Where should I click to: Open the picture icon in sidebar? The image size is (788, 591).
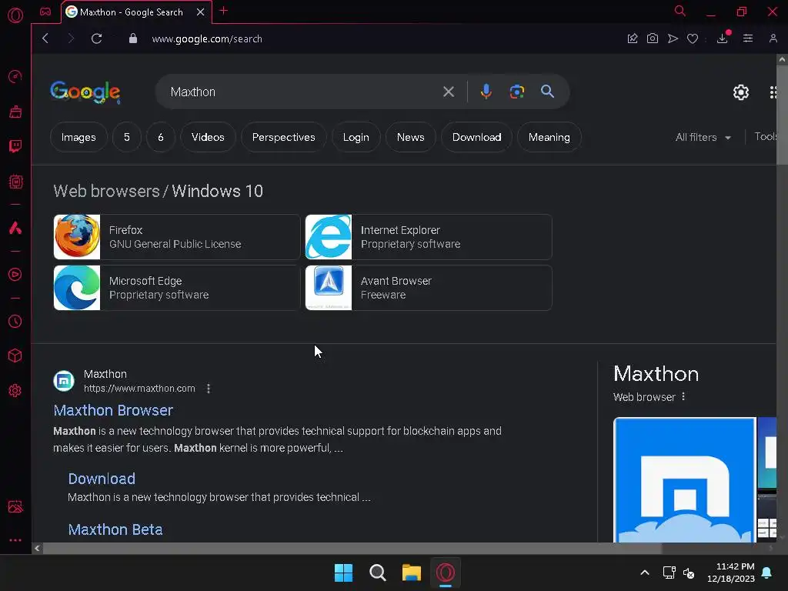pos(15,506)
